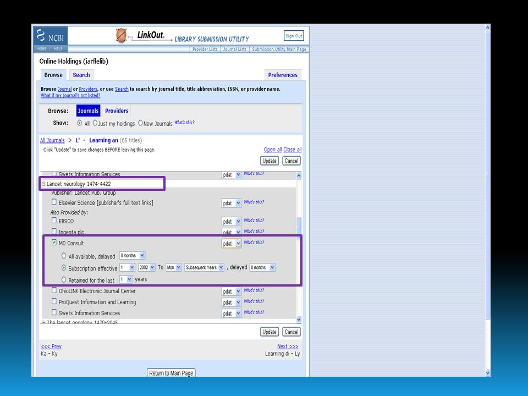Click the Cancel button above the journal list
The height and width of the screenshot is (396, 528).
(x=291, y=161)
